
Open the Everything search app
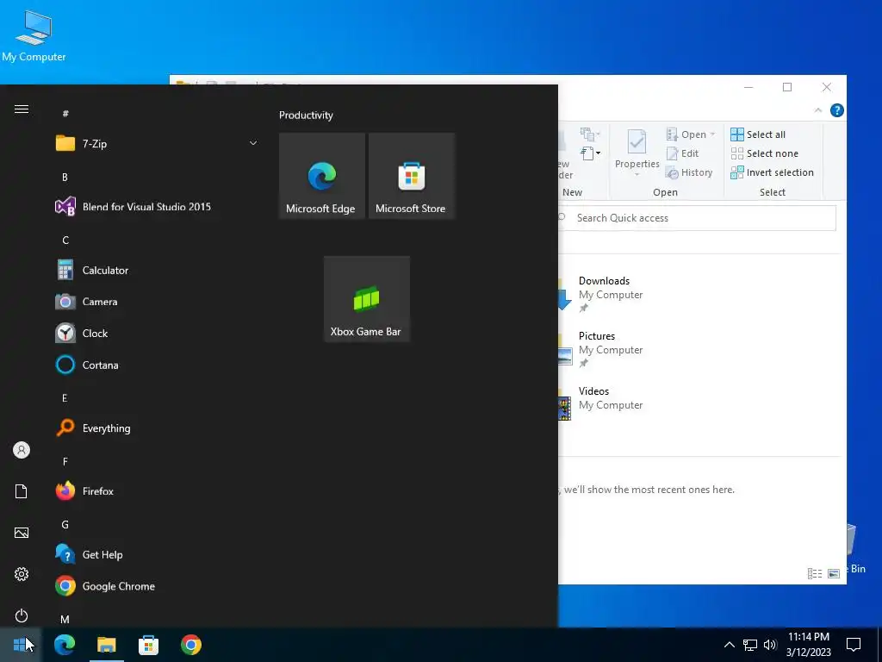157,428
